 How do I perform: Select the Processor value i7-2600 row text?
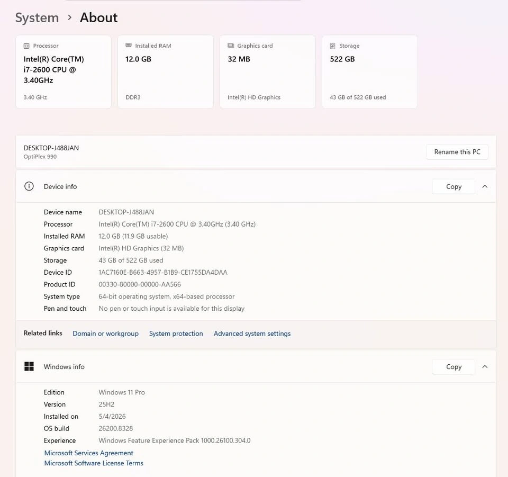tap(177, 224)
